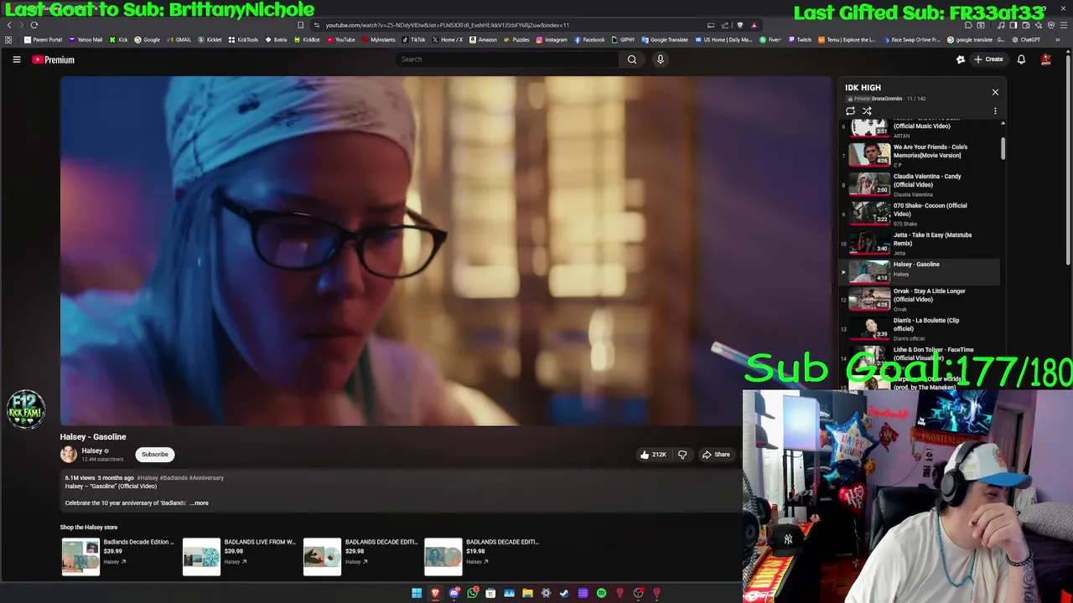Open the Instagram bookmark

551,39
